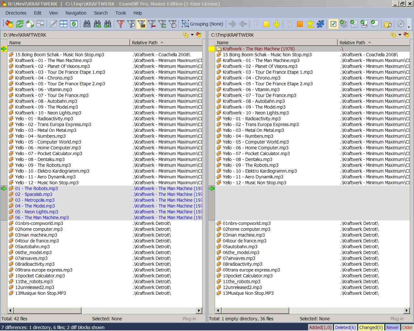Viewport: 414px width, 331px height.
Task: Click the left pane horizontal scrollbar thumb
Action: coord(47,311)
